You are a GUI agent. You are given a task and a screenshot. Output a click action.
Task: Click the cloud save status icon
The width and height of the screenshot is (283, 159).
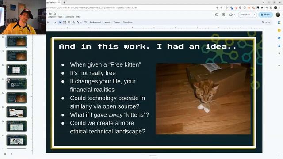55,14
